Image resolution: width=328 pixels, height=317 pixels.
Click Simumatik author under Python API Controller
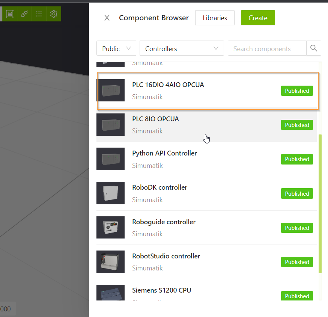pyautogui.click(x=147, y=166)
